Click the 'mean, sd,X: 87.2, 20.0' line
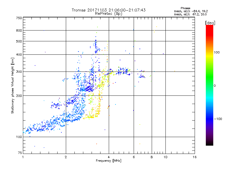Image resolution: width=229 pixels, height=171 pixels. (x=190, y=14)
